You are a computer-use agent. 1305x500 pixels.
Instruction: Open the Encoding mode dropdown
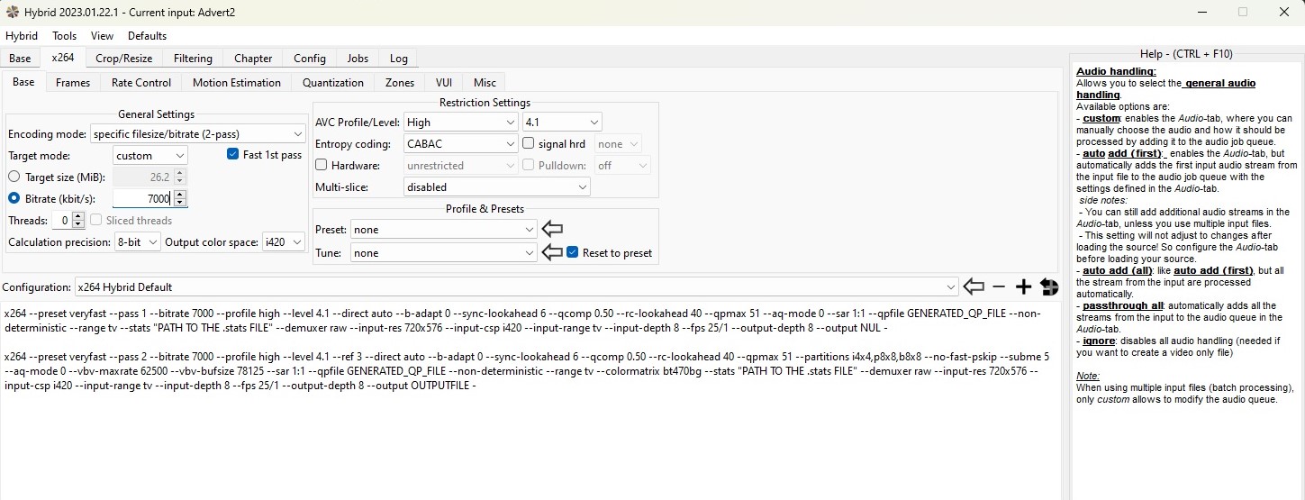pos(198,133)
